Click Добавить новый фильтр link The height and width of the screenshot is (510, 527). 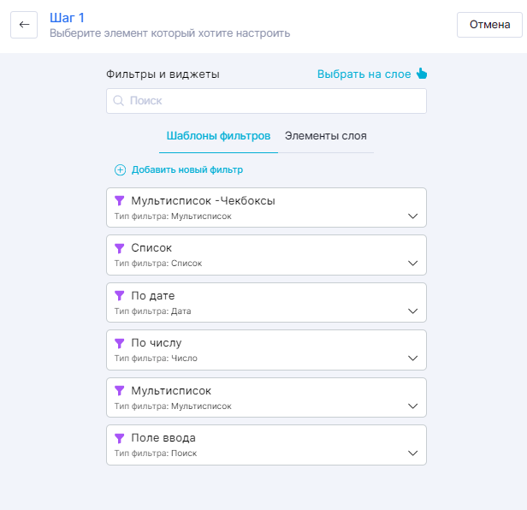187,169
